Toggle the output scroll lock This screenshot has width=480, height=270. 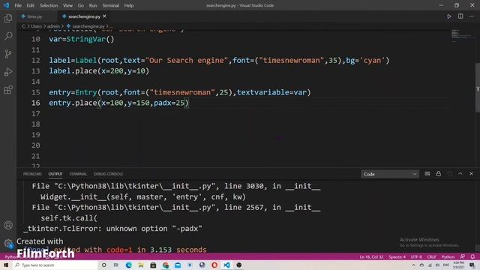point(438,174)
